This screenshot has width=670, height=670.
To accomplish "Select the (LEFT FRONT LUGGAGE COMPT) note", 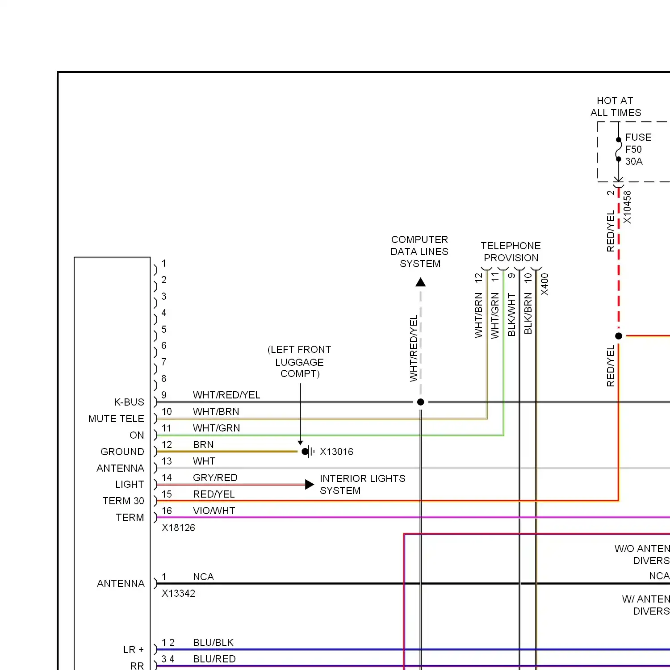I will point(300,361).
